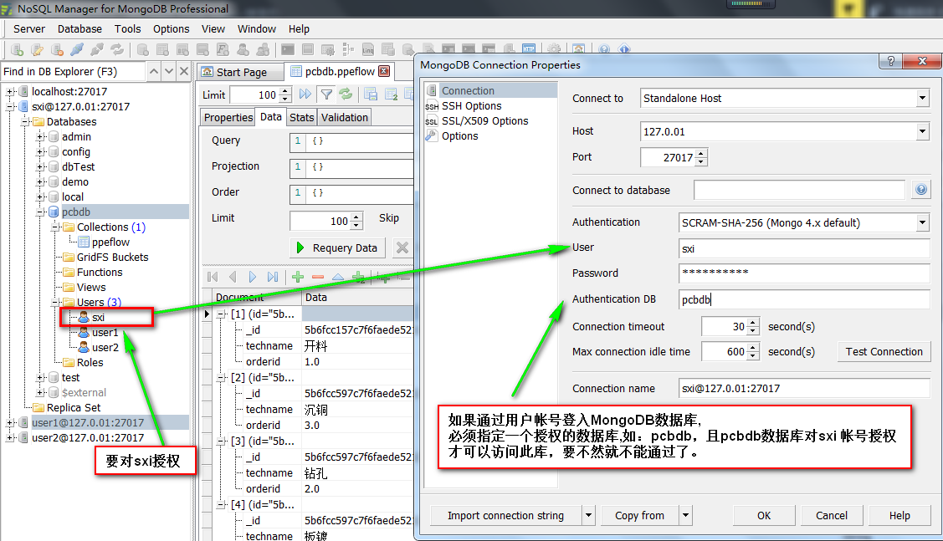The height and width of the screenshot is (541, 943).
Task: Close the pcbdb.ppeflow tab
Action: point(384,72)
